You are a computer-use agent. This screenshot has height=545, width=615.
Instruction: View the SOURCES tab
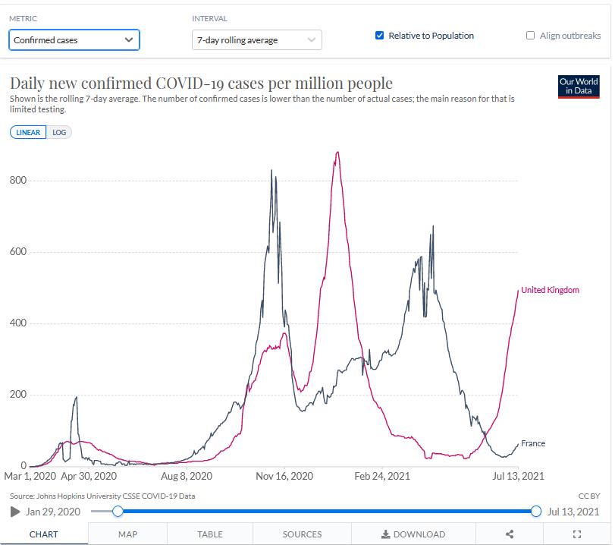click(x=302, y=534)
